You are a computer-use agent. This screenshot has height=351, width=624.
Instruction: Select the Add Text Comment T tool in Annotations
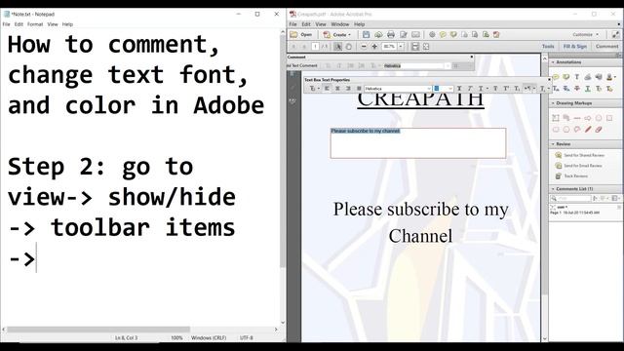(576, 77)
